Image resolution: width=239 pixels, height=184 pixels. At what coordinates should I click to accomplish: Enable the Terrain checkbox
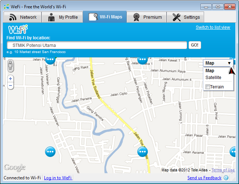tap(208, 87)
